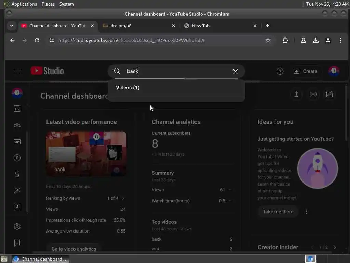
Task: Open Subtitles icon in sidebar
Action: pyautogui.click(x=17, y=142)
